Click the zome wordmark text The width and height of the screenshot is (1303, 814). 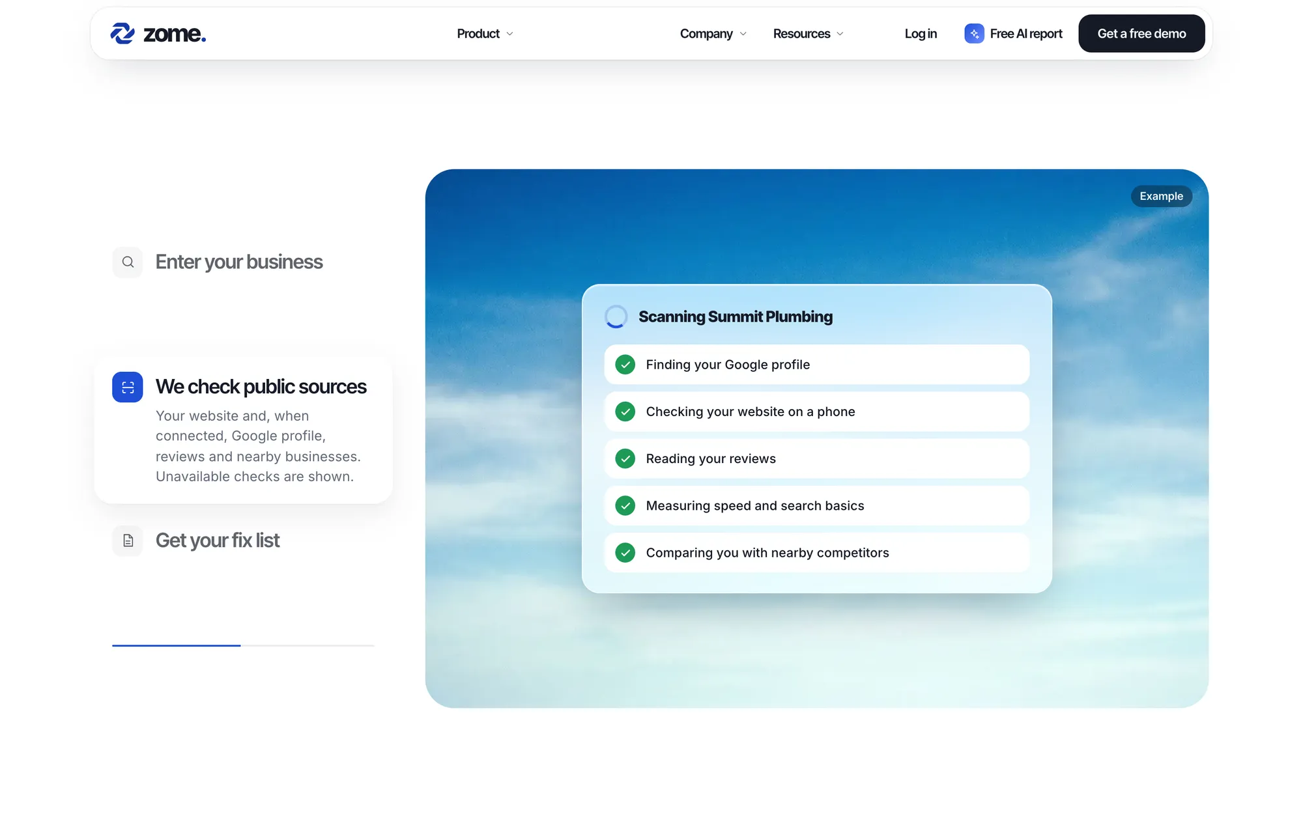[x=175, y=34]
